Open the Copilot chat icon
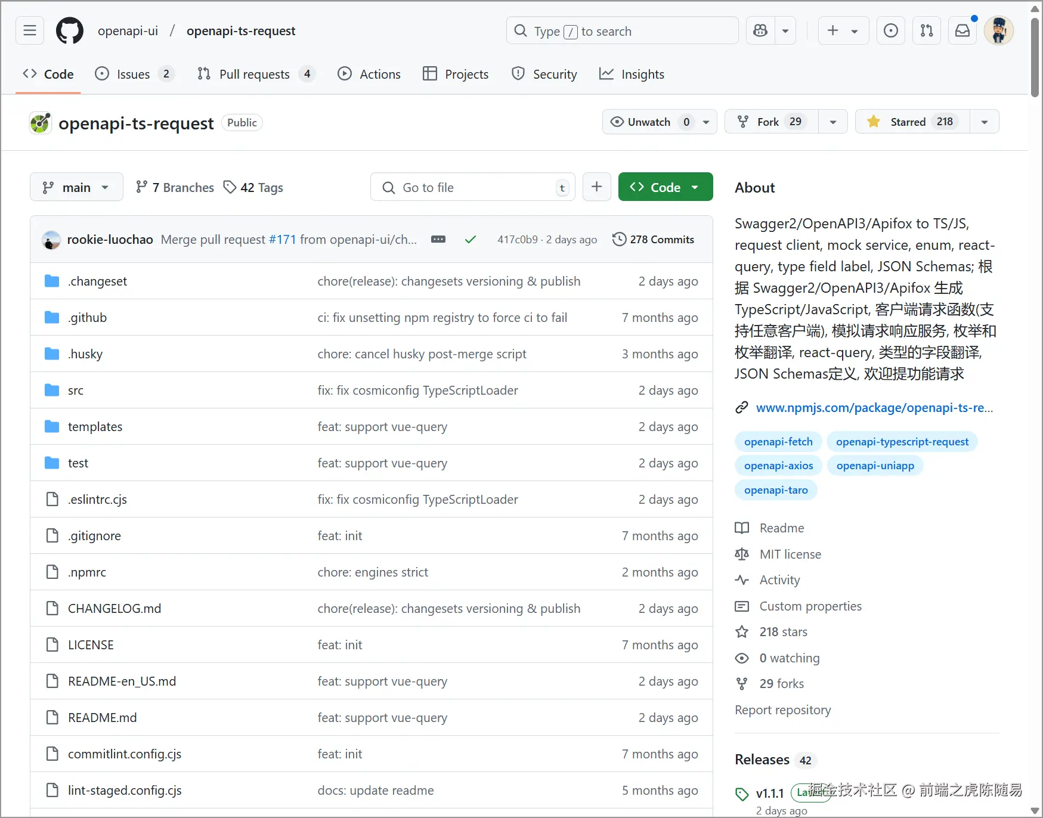This screenshot has width=1043, height=818. [760, 30]
